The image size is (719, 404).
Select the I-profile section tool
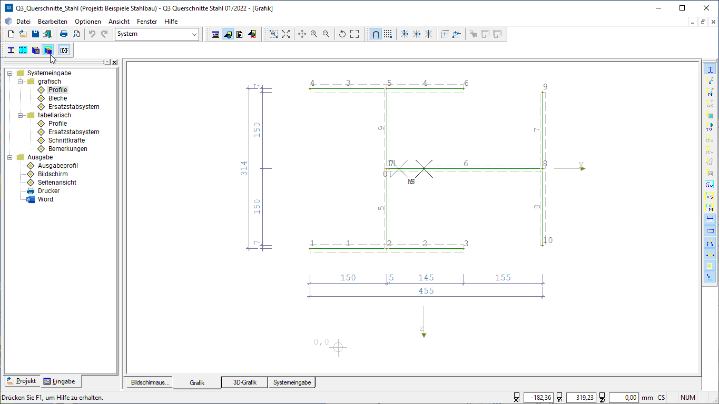pos(11,50)
